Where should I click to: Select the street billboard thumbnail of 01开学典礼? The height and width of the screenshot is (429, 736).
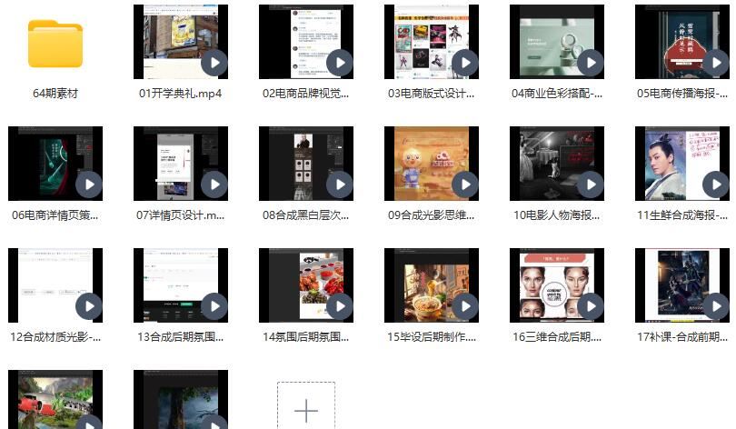pos(181,42)
